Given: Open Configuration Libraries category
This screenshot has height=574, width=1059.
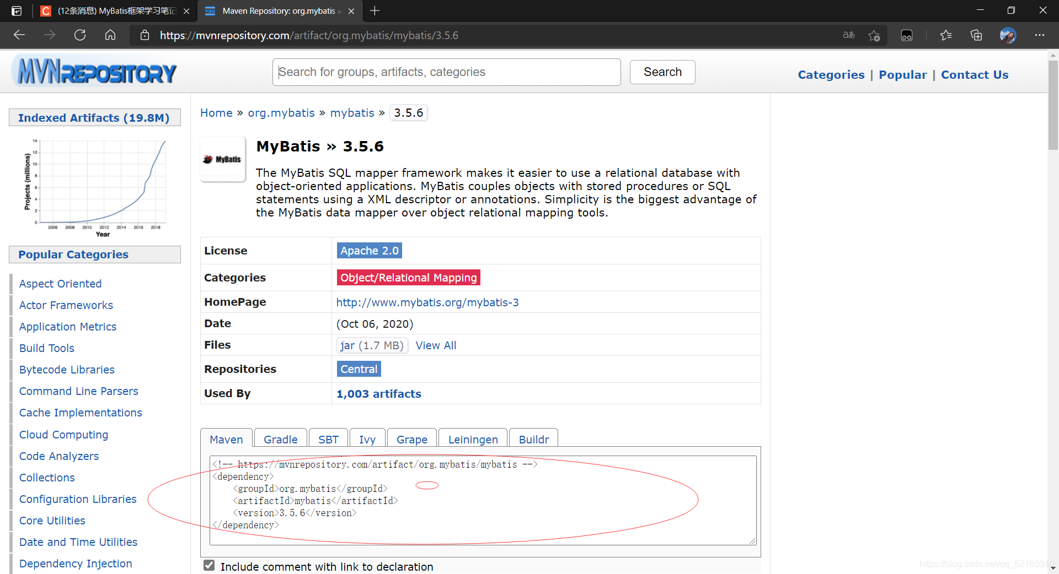Looking at the screenshot, I should point(78,499).
